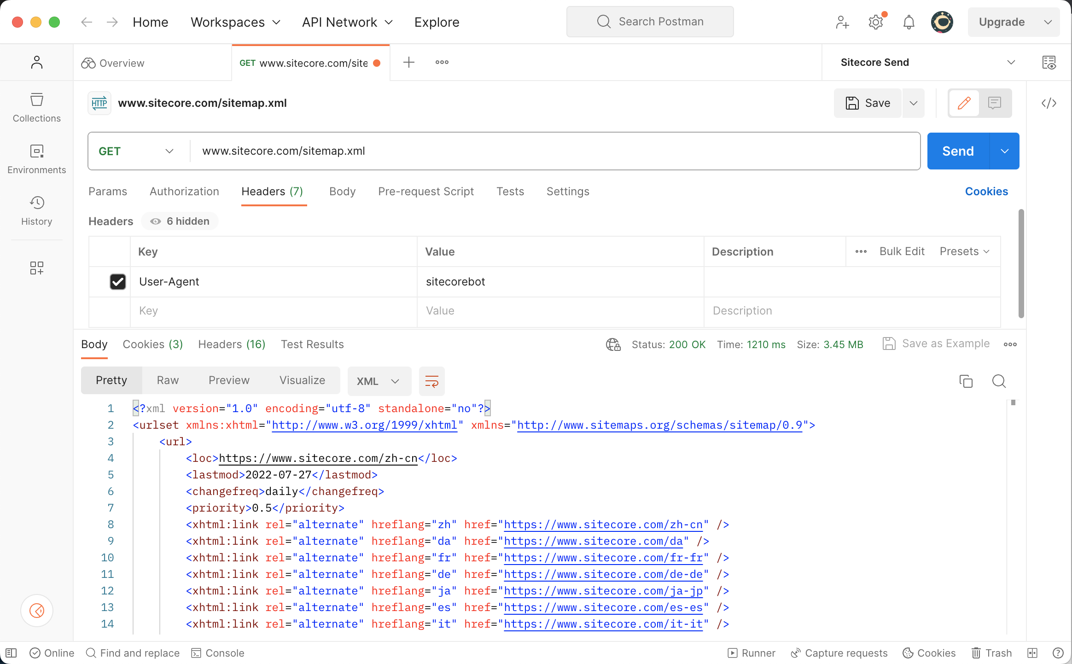Search within the response body
This screenshot has width=1072, height=664.
coord(999,381)
